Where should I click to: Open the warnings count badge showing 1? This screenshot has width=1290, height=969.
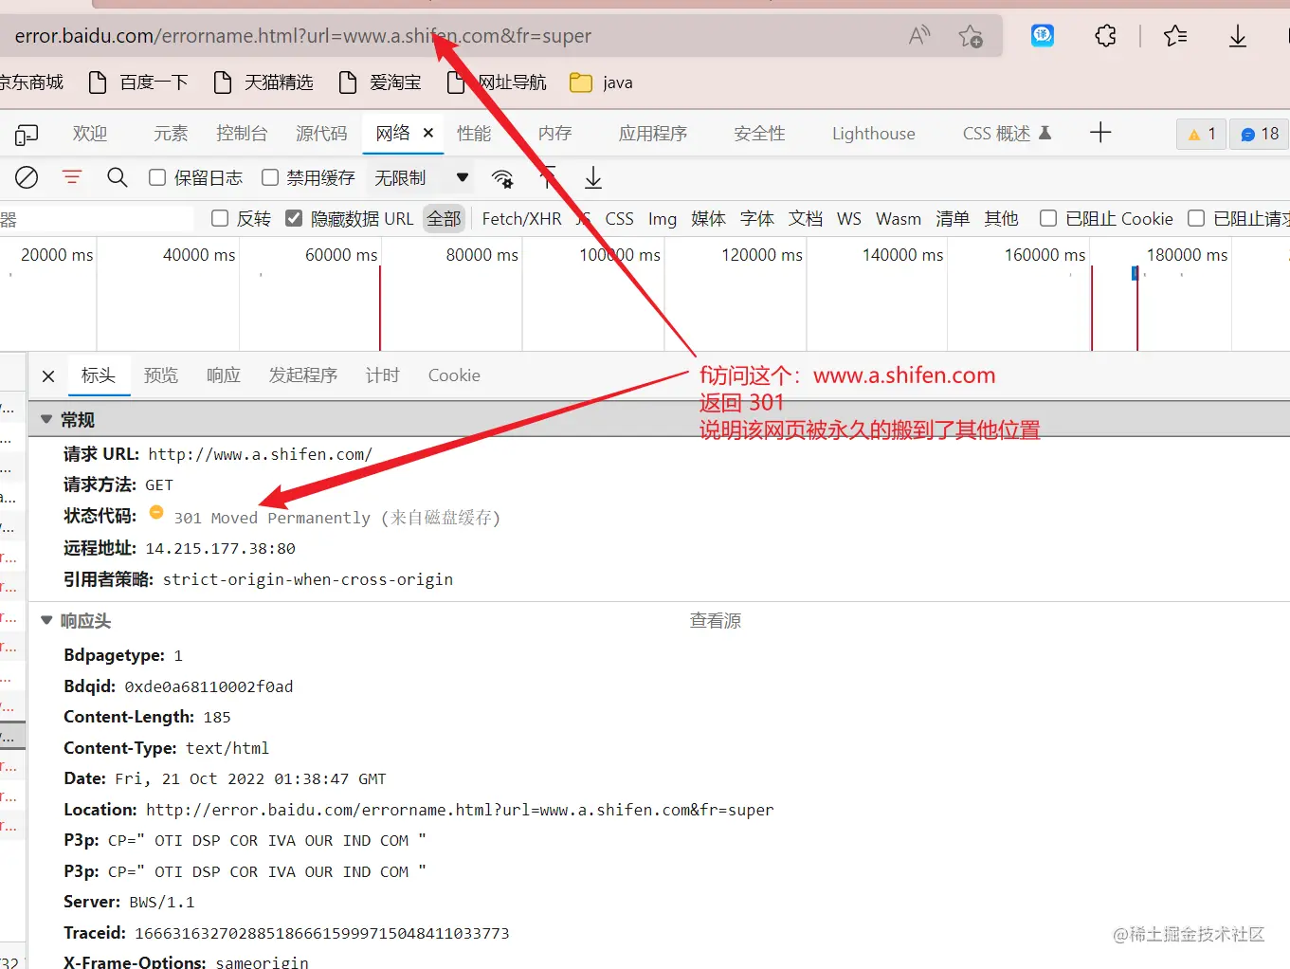[x=1202, y=134]
